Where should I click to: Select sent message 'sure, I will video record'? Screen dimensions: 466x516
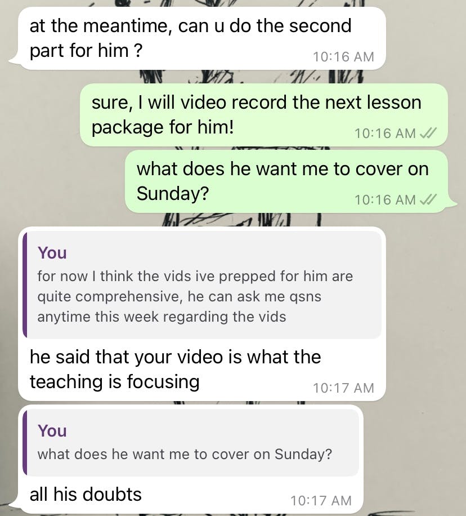(264, 115)
